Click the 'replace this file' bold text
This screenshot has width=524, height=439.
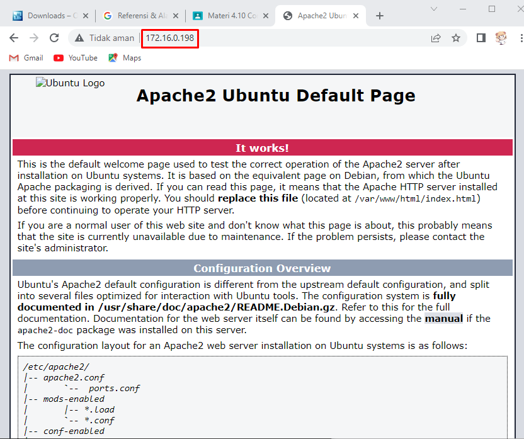pyautogui.click(x=258, y=198)
